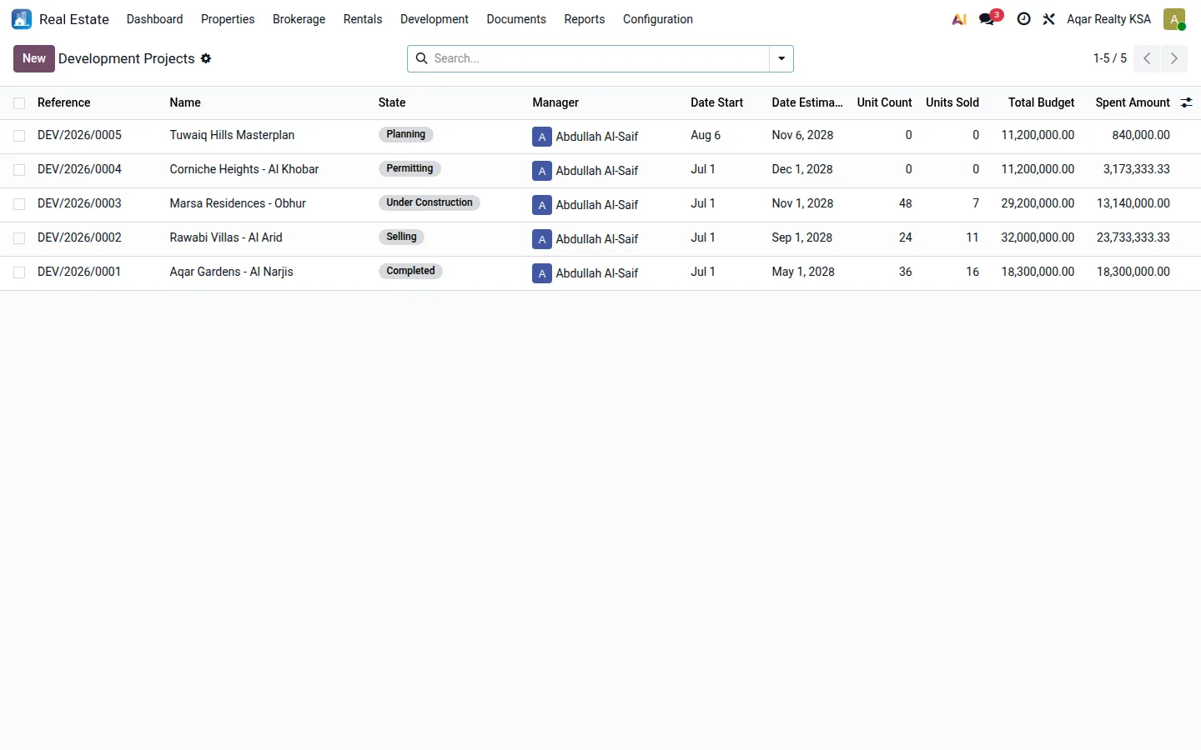This screenshot has height=750, width=1201.
Task: Click manager avatar in Marsa Residences row
Action: pos(542,205)
